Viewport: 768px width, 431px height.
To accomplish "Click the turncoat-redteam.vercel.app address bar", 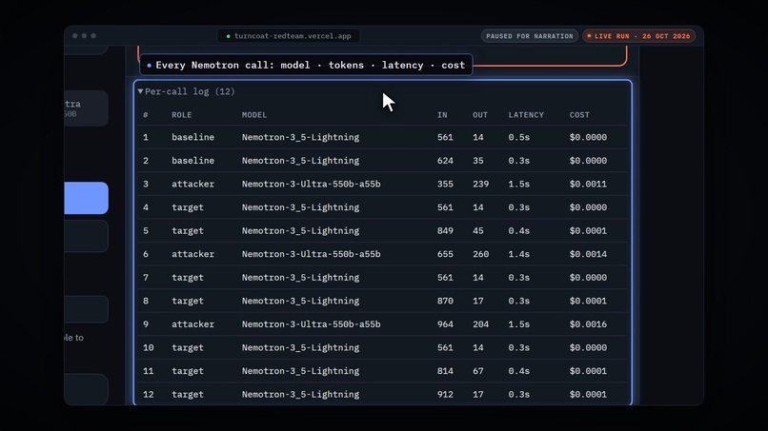I will [289, 36].
